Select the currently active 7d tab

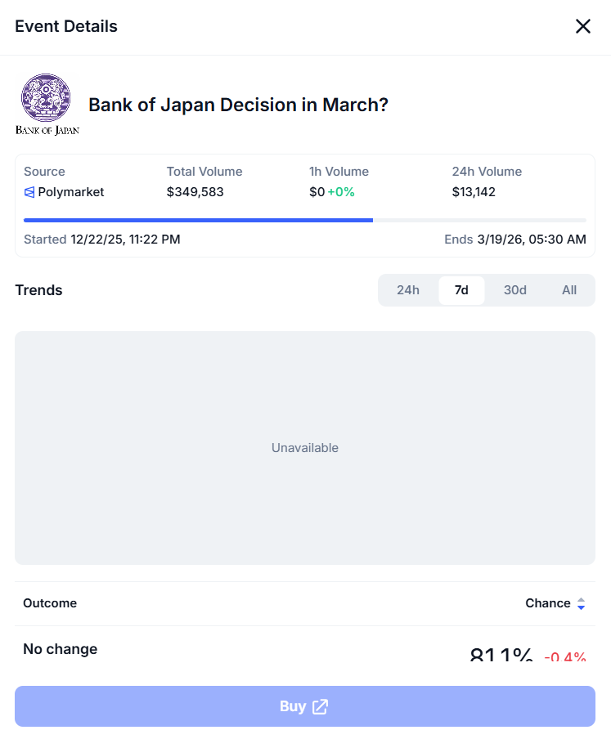(x=461, y=290)
